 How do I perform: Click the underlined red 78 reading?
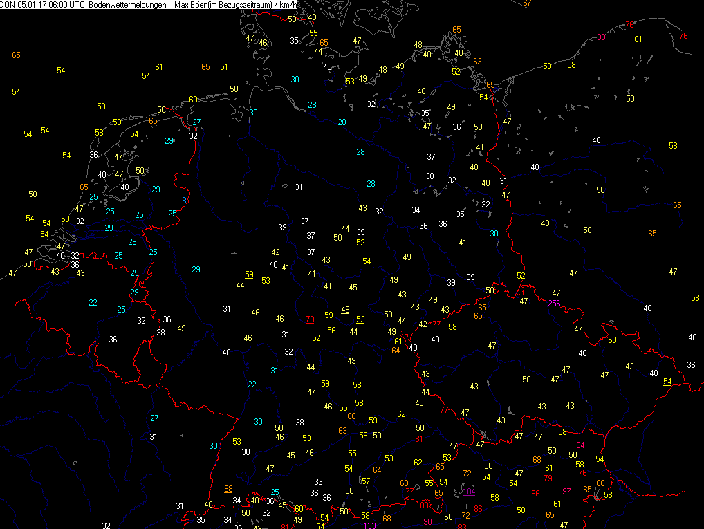310,319
